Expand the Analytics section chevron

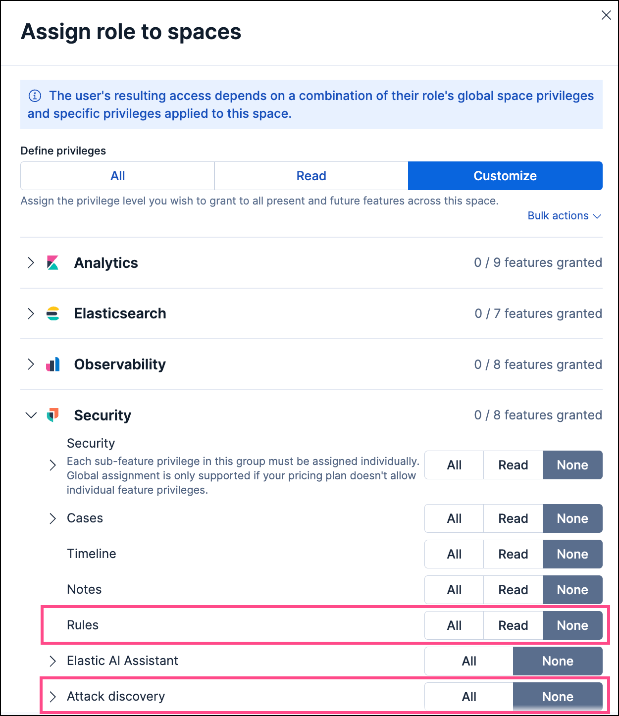(x=31, y=262)
